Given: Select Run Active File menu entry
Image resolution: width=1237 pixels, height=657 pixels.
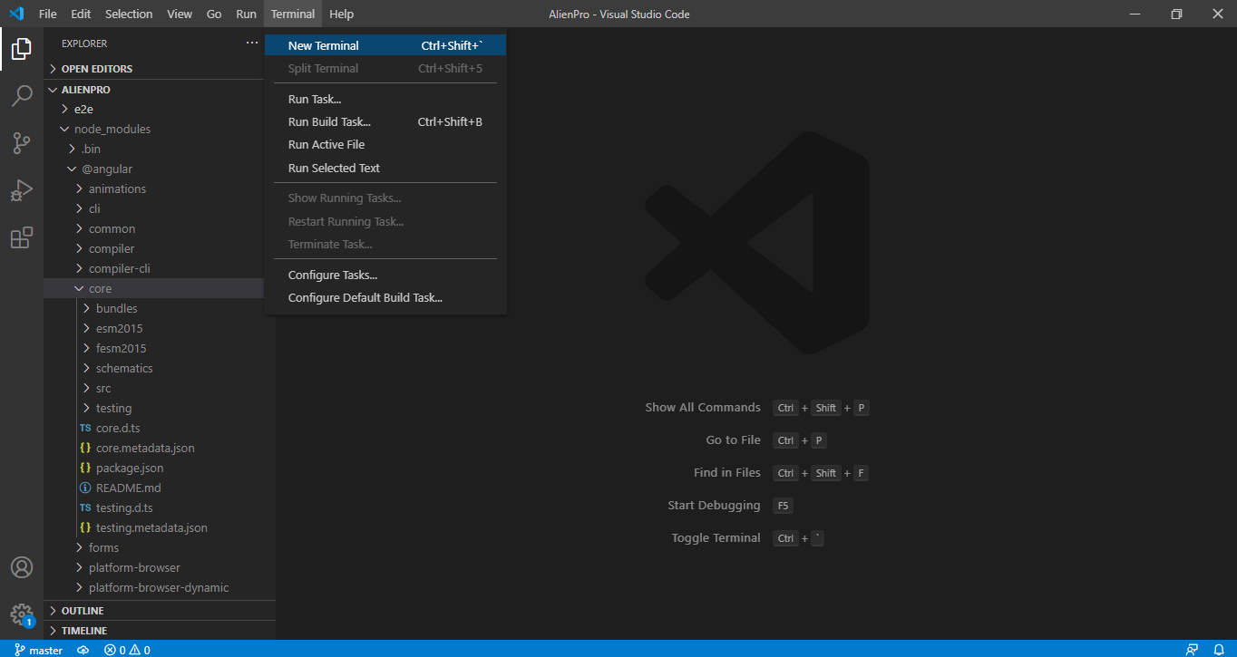Looking at the screenshot, I should point(385,144).
